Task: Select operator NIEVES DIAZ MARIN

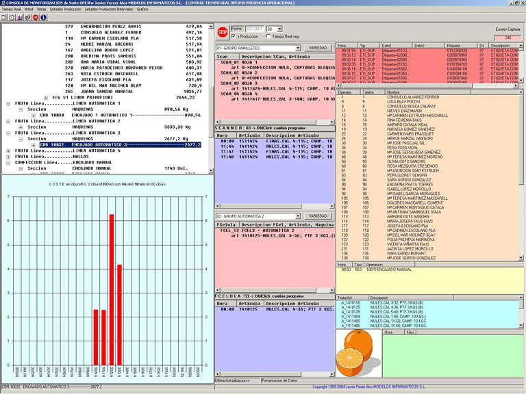Action: point(404,111)
